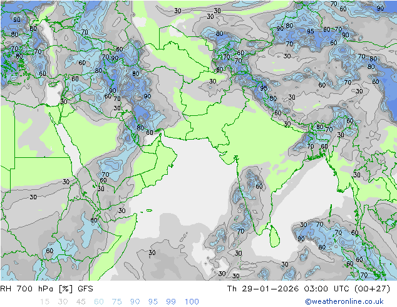Click the 100 value in the color legend

[192, 302]
